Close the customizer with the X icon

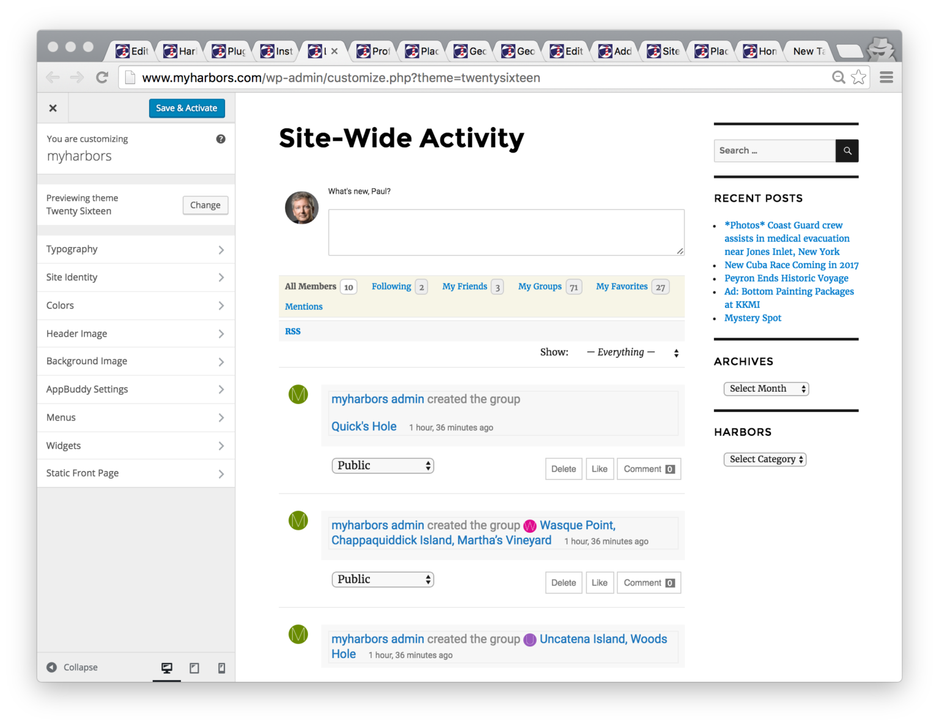pos(53,108)
